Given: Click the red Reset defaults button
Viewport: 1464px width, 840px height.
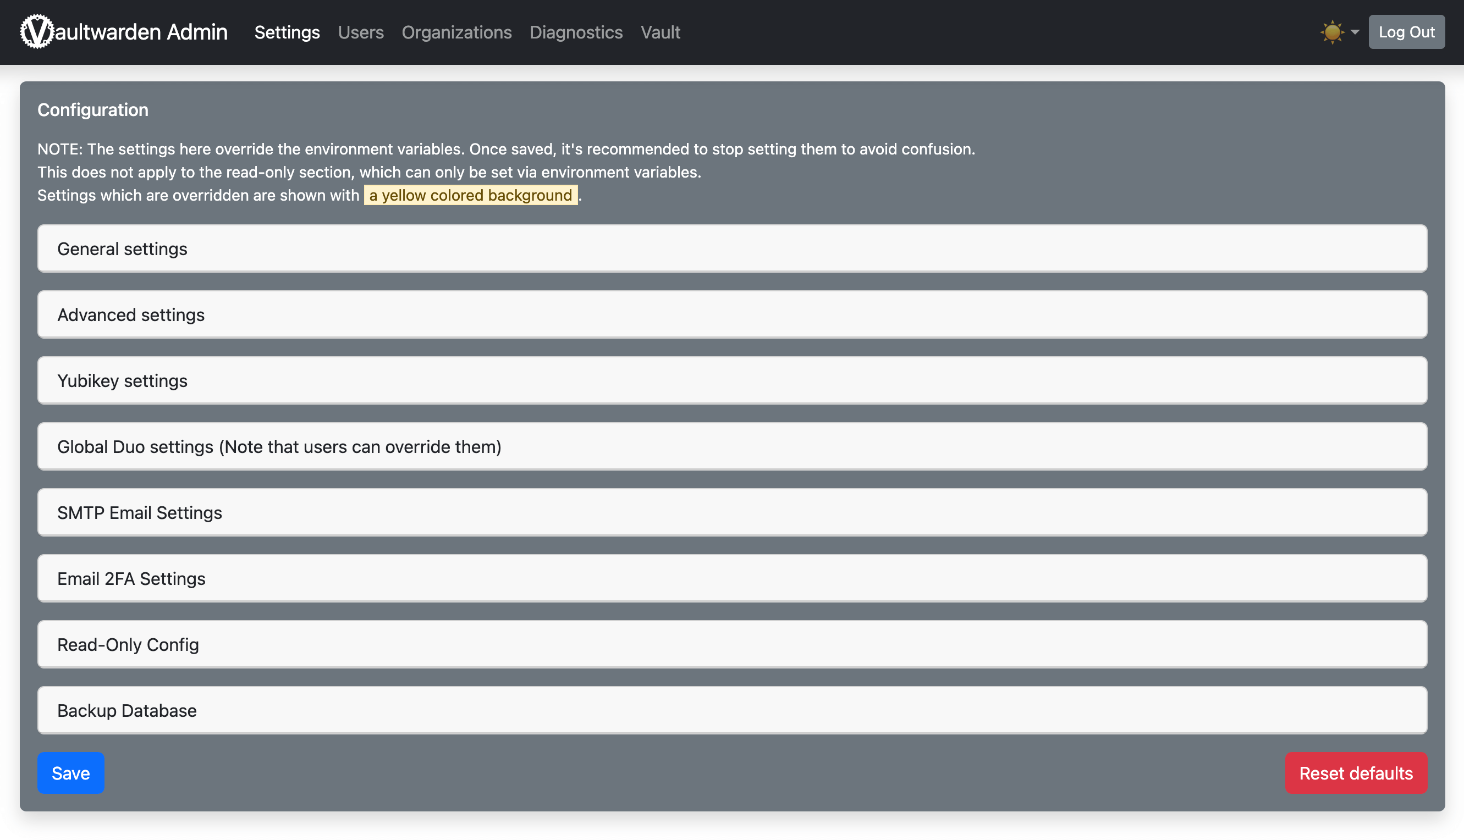Looking at the screenshot, I should 1356,773.
